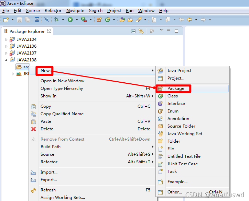Open the Edit menu
249x201 pixels.
click(x=18, y=11)
